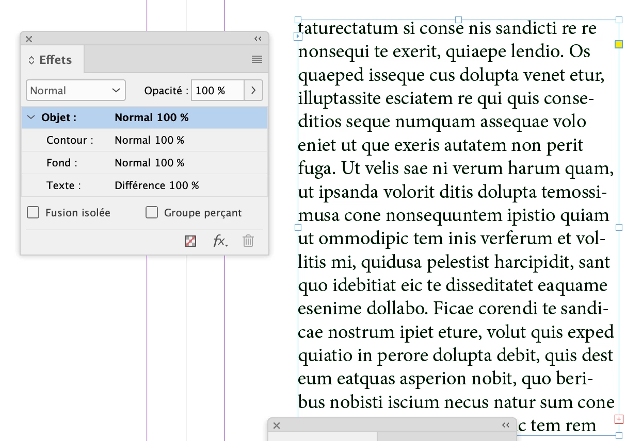Click the yellow live corners square

[619, 44]
